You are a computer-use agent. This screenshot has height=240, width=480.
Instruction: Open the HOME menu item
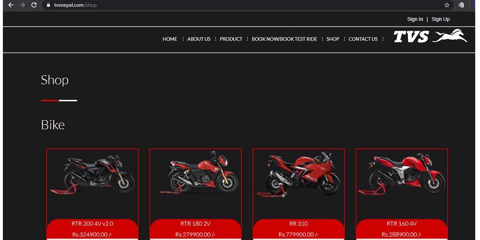tap(169, 39)
